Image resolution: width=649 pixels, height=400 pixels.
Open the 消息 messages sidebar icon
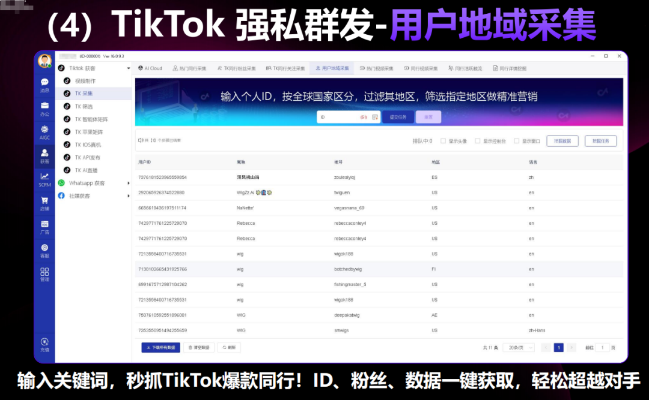tap(44, 85)
